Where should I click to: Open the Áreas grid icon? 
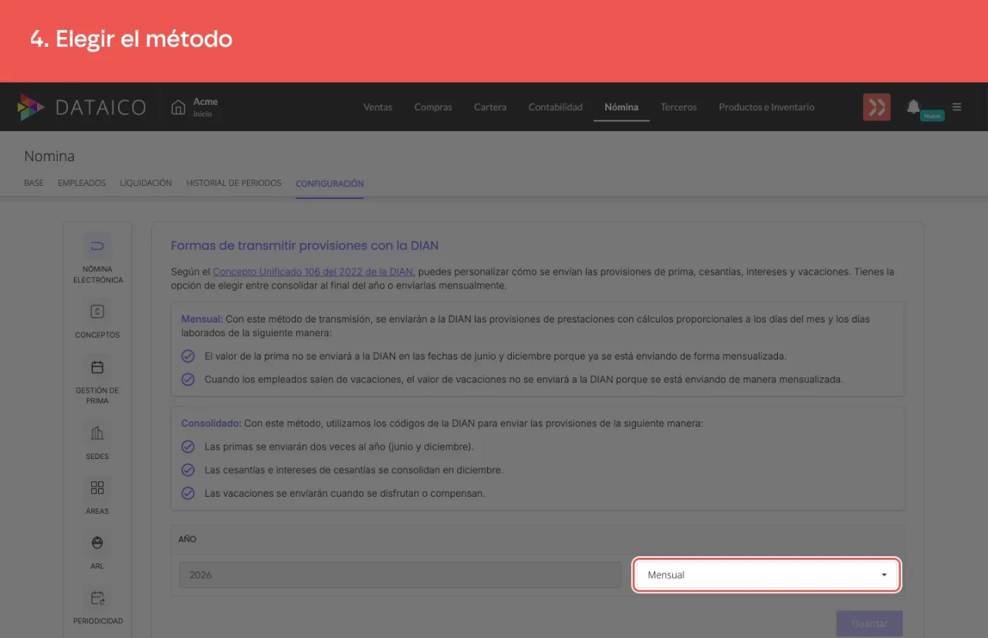97,488
